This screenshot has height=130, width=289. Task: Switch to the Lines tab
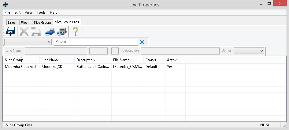(x=12, y=23)
